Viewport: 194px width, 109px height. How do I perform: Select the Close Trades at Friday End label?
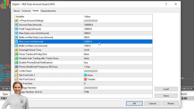click(33, 54)
